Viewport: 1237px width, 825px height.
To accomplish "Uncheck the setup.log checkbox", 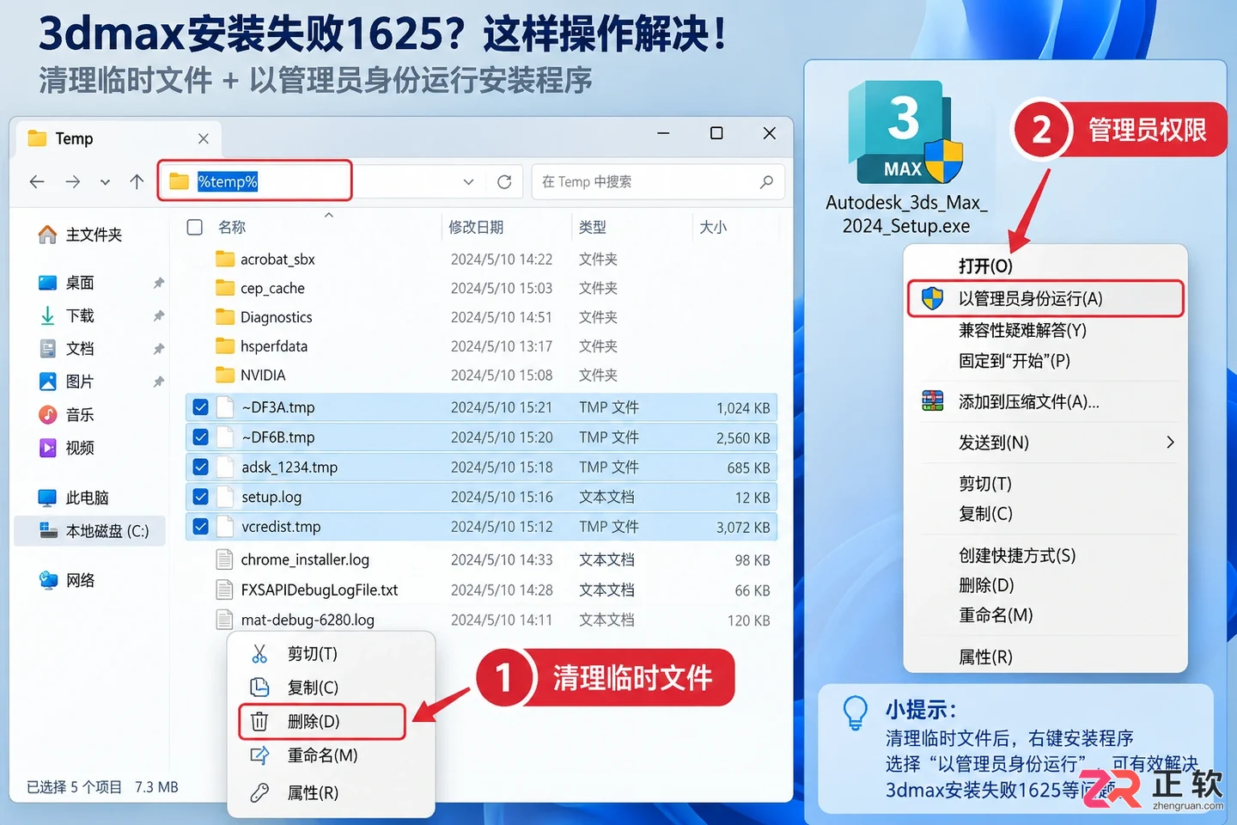I will [x=200, y=497].
